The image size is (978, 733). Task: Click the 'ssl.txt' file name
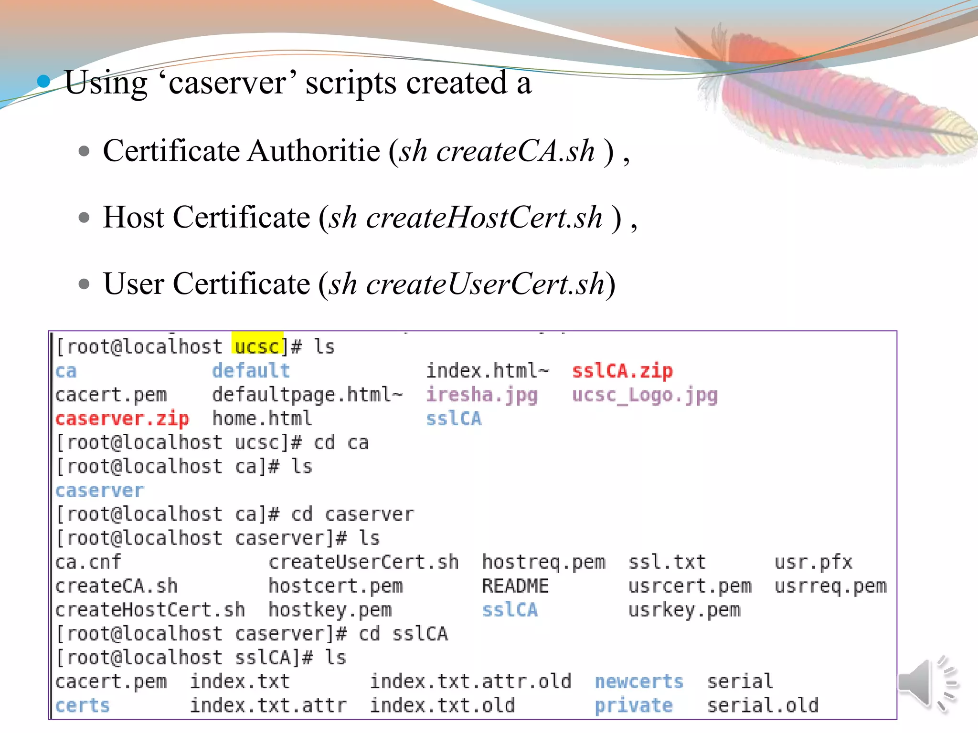(667, 562)
